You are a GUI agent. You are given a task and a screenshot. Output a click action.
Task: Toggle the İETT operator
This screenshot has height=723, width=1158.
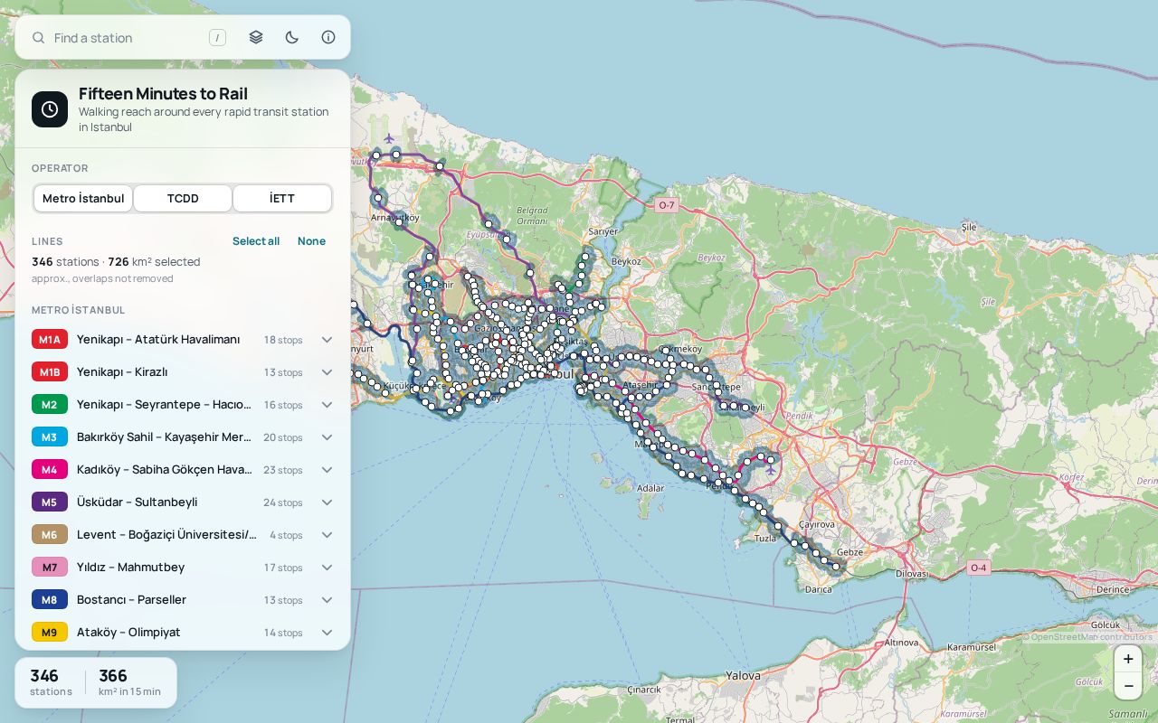coord(282,199)
